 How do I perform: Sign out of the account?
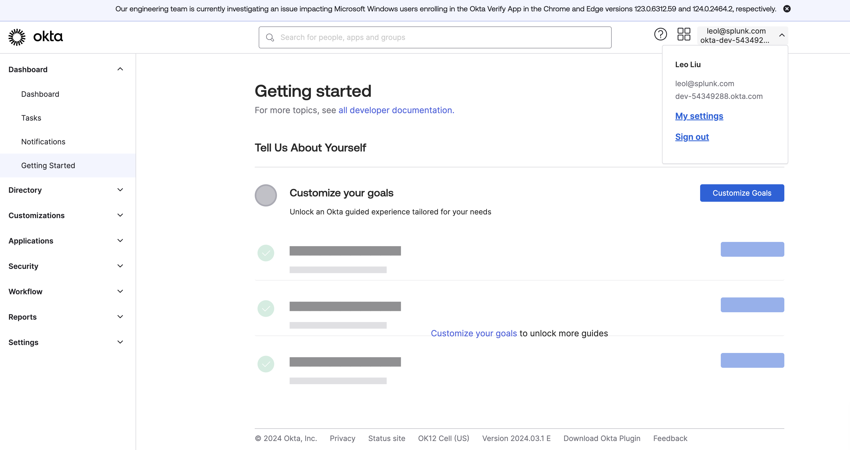click(x=692, y=137)
